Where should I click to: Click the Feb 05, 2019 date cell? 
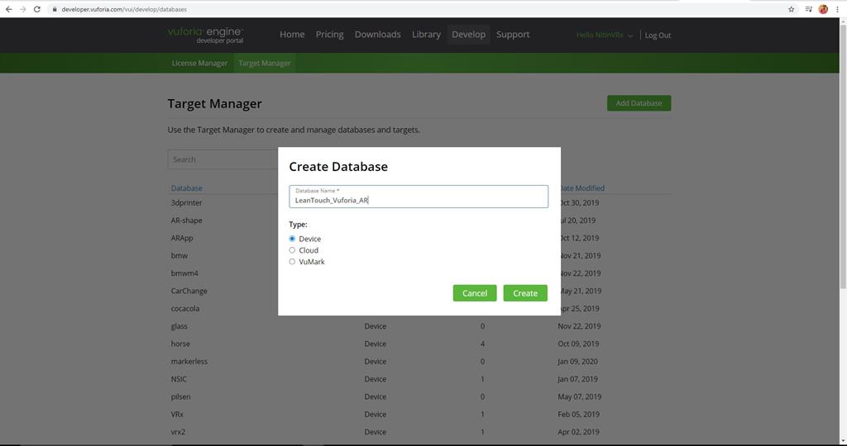click(578, 414)
